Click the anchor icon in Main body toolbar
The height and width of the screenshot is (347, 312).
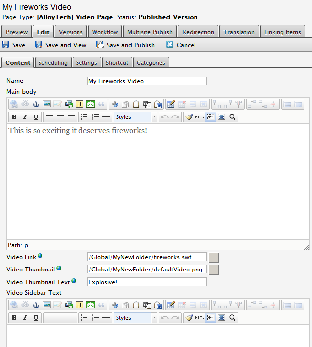pyautogui.click(x=36, y=104)
